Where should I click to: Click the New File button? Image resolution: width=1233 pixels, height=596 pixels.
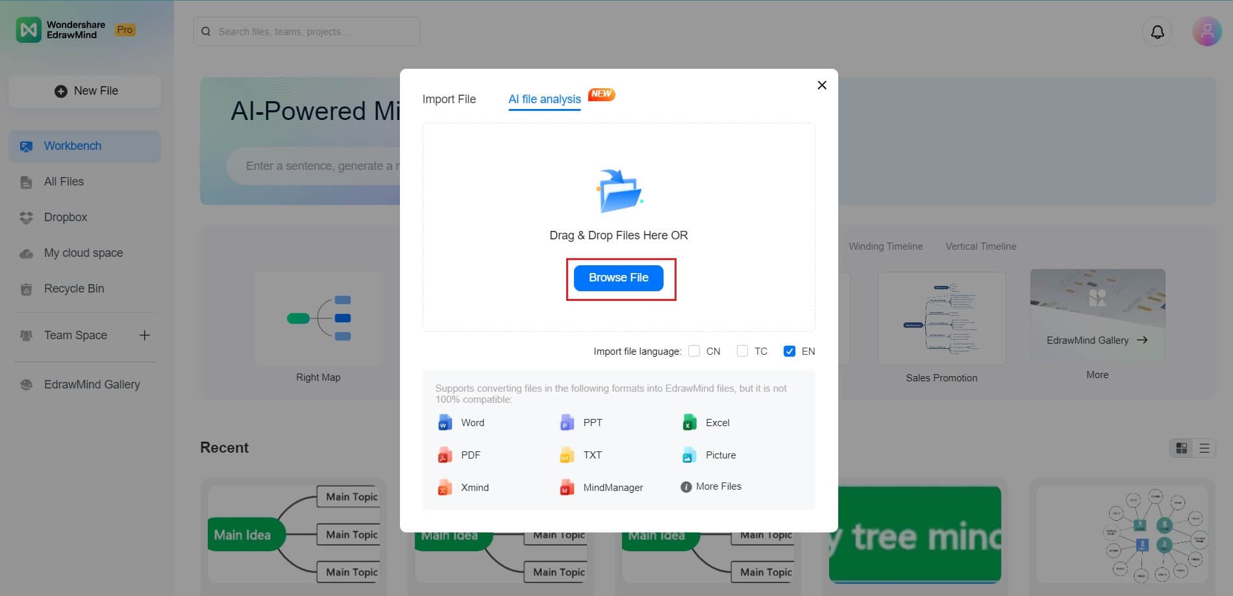point(85,91)
